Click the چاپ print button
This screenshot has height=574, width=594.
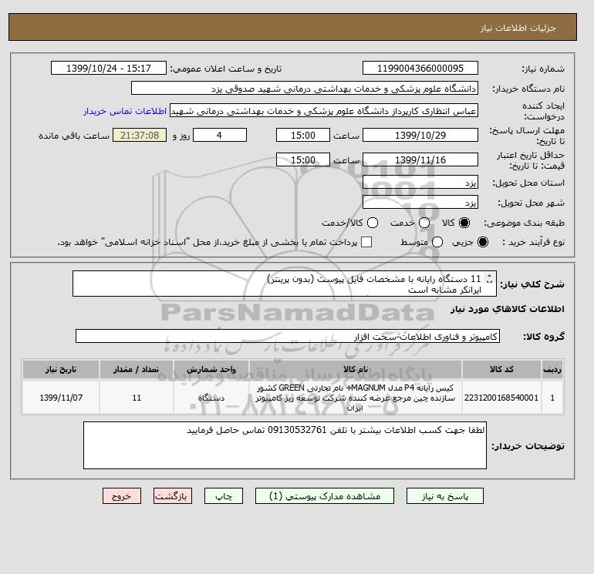tap(224, 496)
